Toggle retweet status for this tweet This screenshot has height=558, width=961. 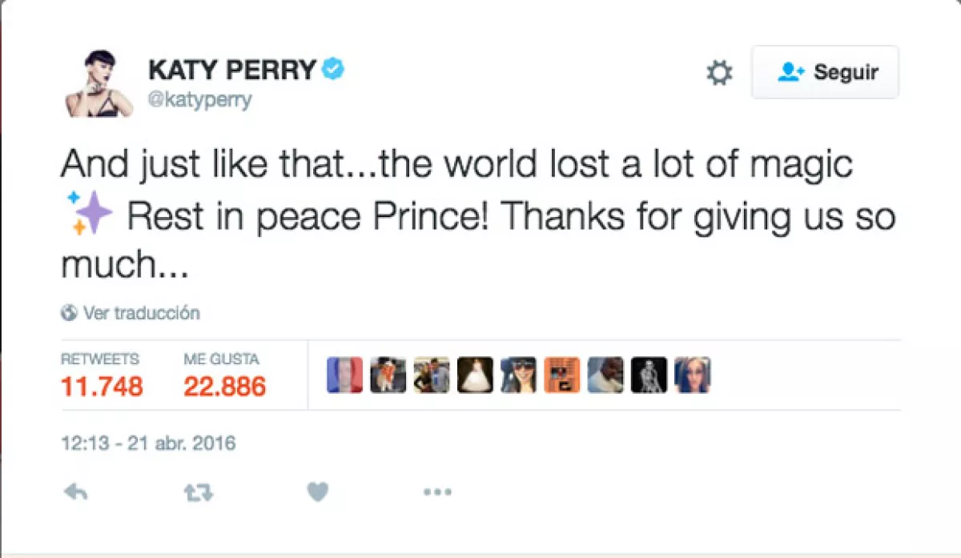(197, 492)
